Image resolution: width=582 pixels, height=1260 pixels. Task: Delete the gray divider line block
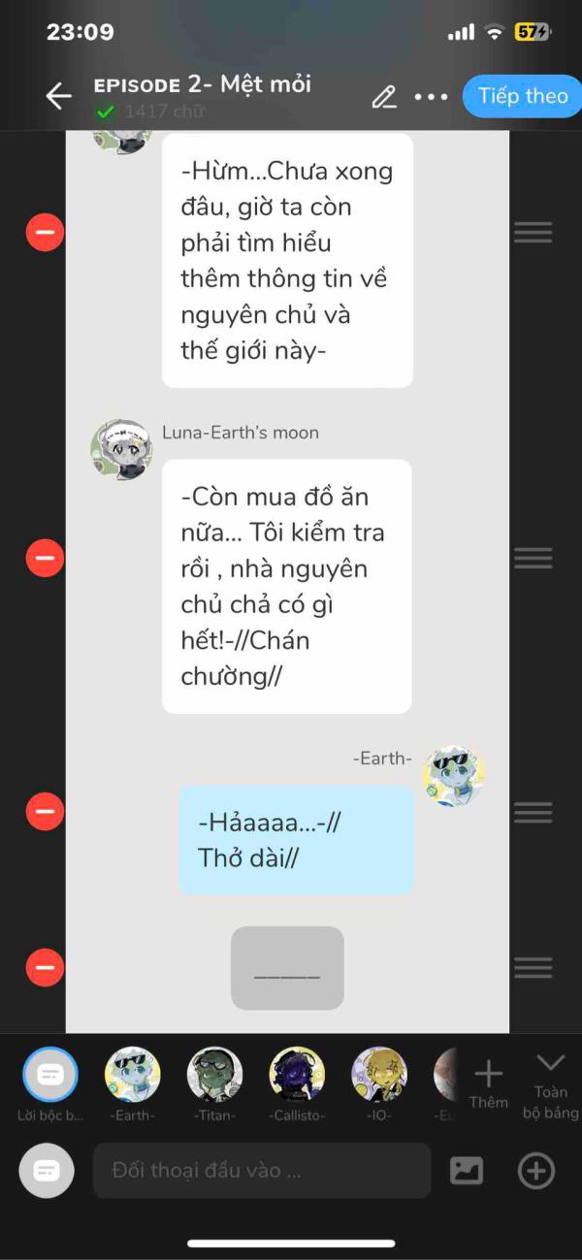[x=45, y=967]
